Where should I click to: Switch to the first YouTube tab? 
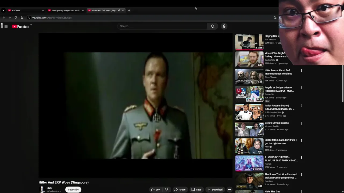click(26, 10)
